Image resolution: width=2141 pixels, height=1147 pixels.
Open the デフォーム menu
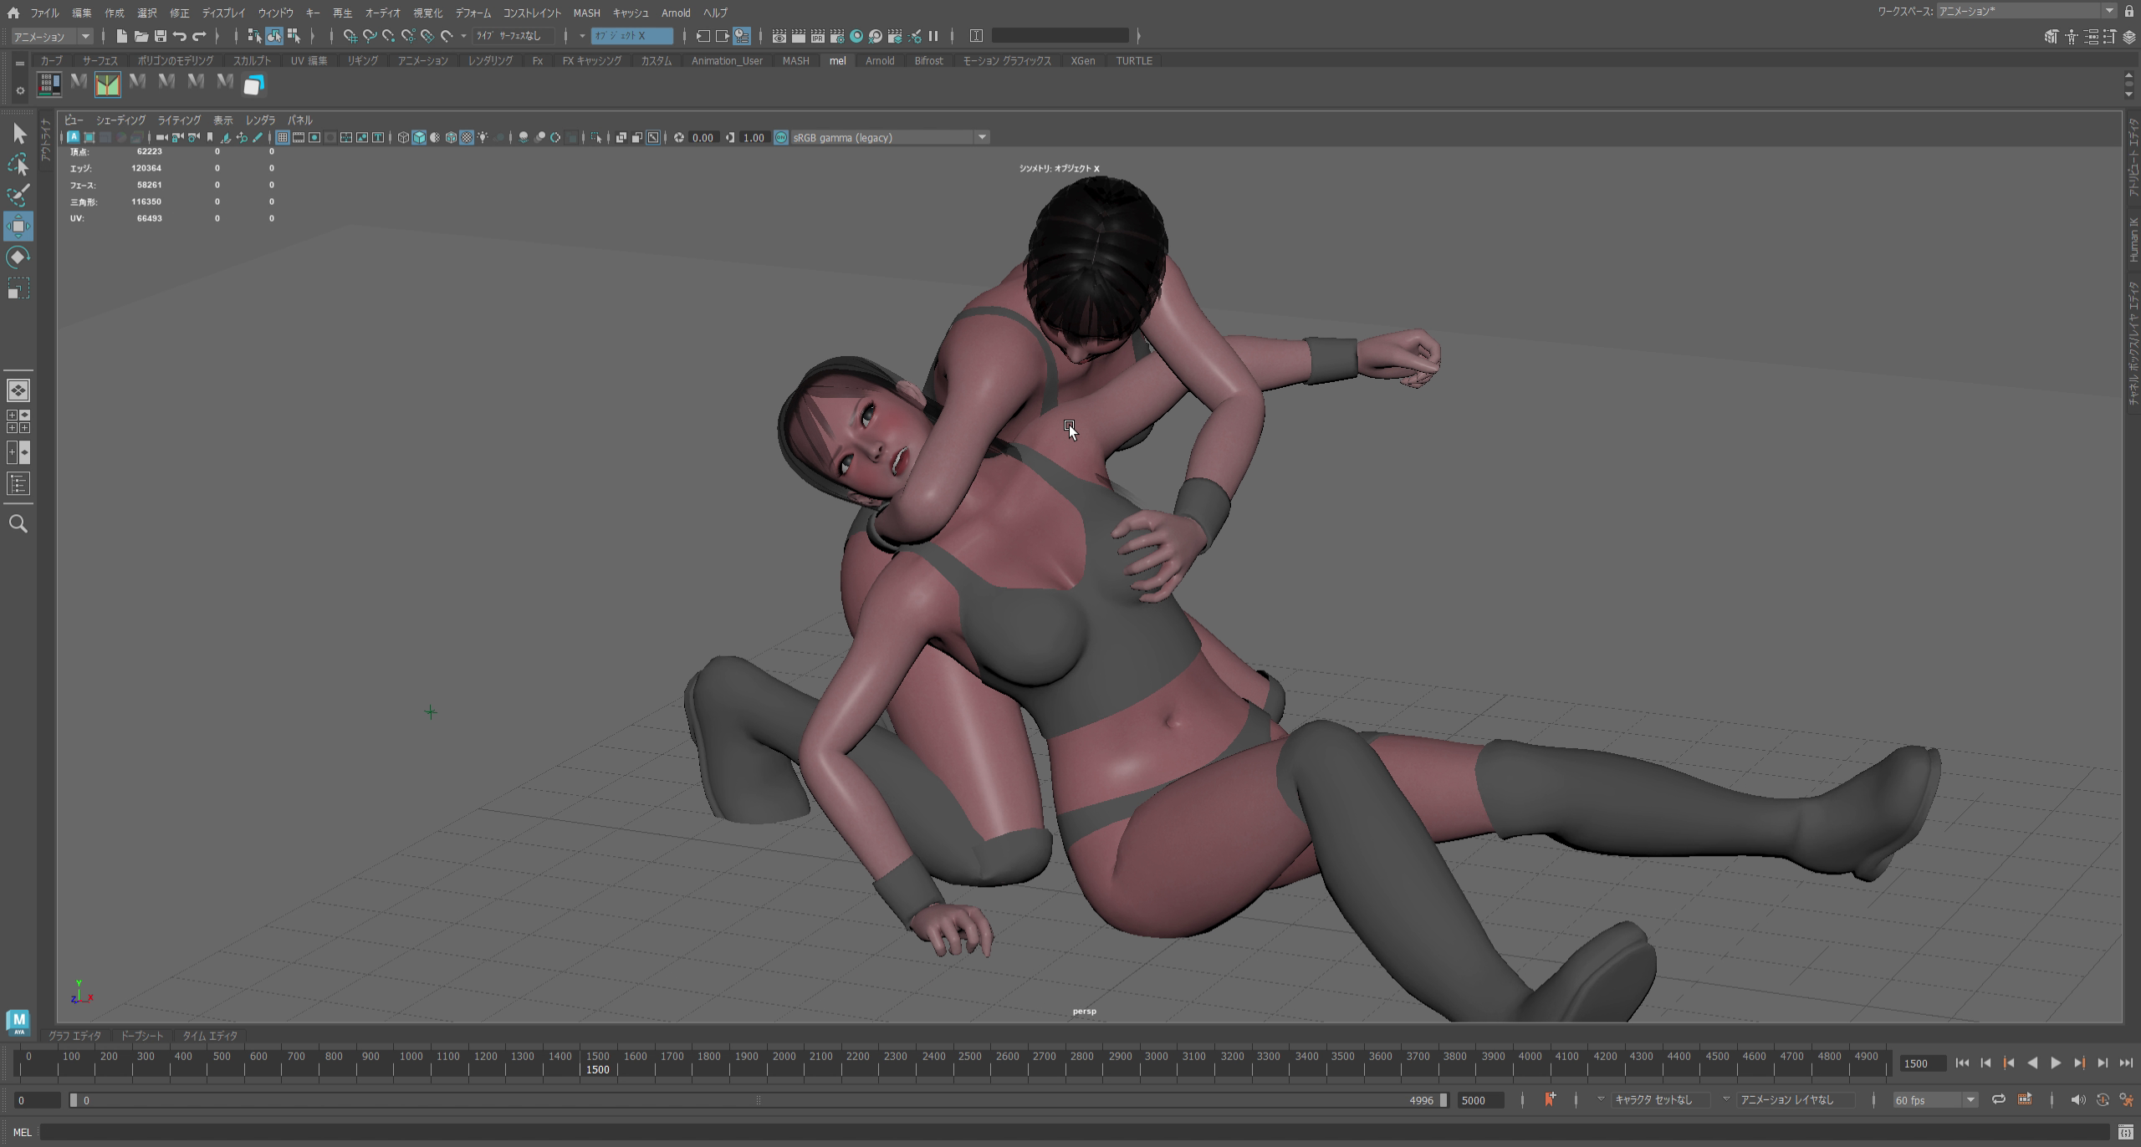point(473,13)
